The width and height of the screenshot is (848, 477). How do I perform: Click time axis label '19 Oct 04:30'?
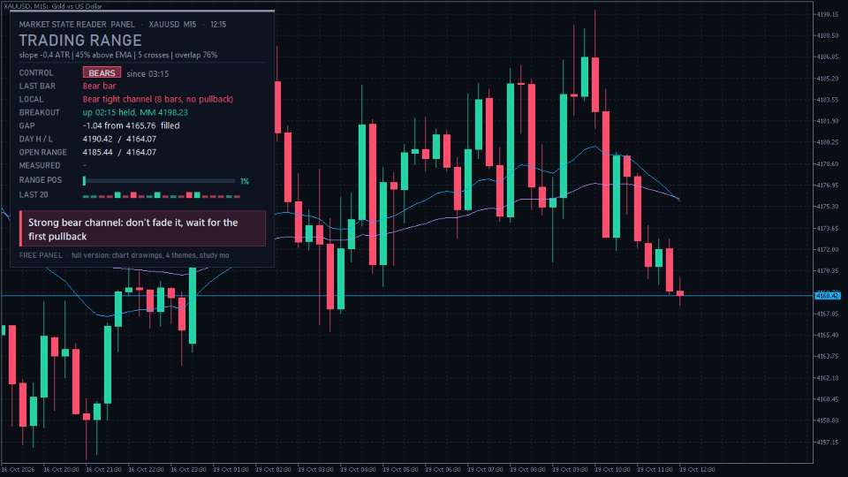click(358, 469)
